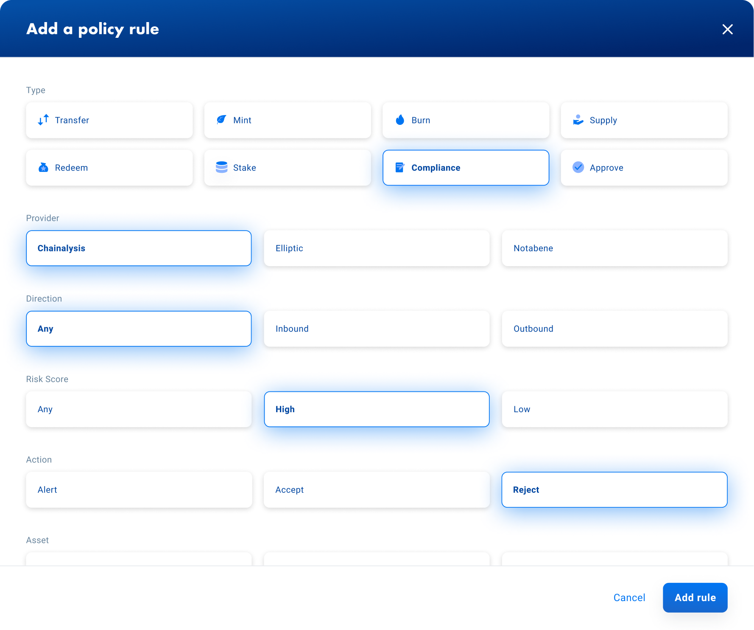Click the Mint leaf icon
This screenshot has width=754, height=630.
[221, 120]
